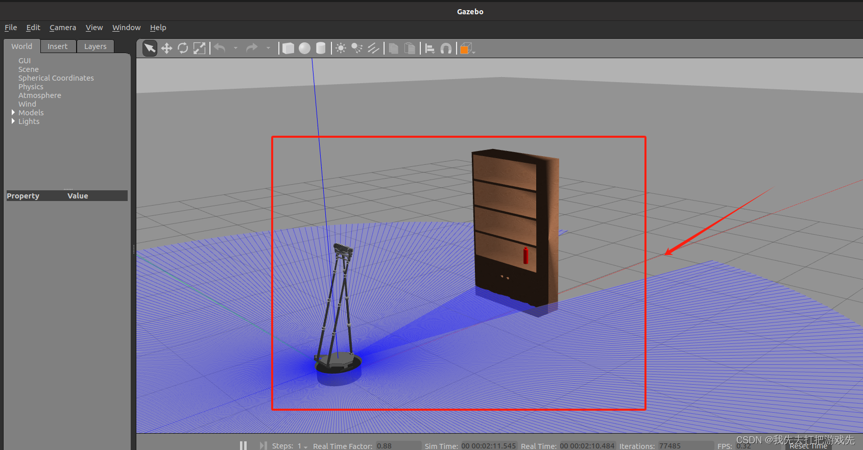The height and width of the screenshot is (450, 863).
Task: Switch to the World tab
Action: [x=22, y=46]
